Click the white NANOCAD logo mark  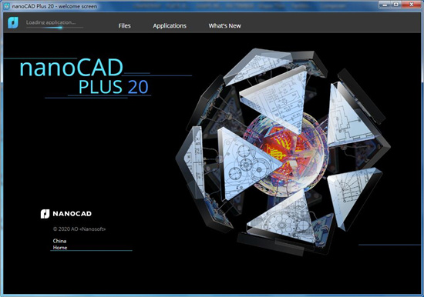tap(45, 214)
